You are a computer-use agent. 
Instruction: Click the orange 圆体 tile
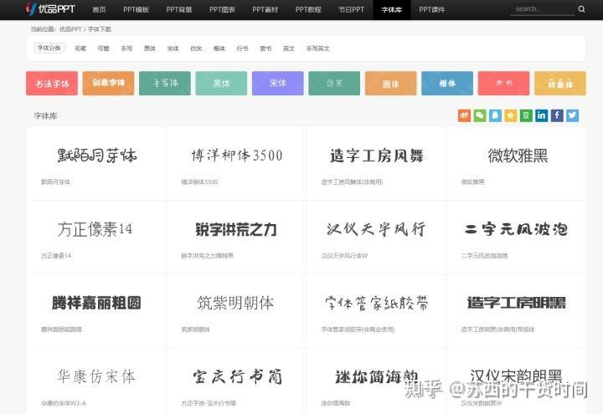(x=391, y=83)
